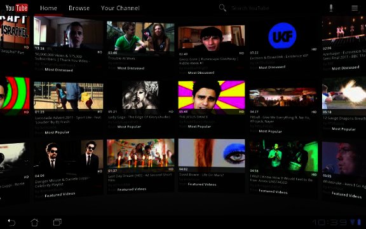Viewport: 366px width, 229px height.
Task: Open recent apps icon
Action: pos(57,222)
